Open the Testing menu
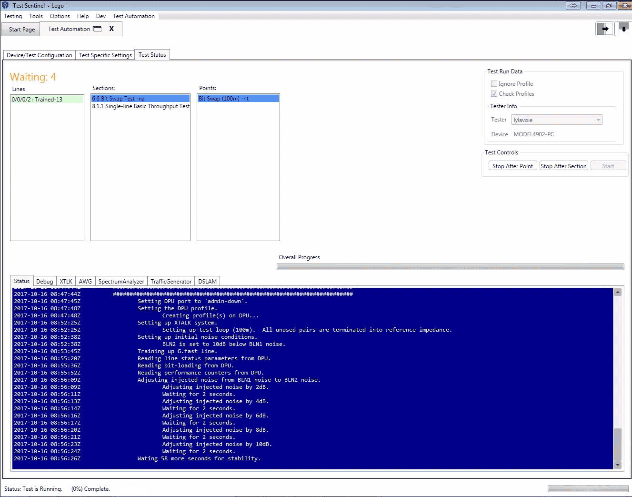 [13, 16]
